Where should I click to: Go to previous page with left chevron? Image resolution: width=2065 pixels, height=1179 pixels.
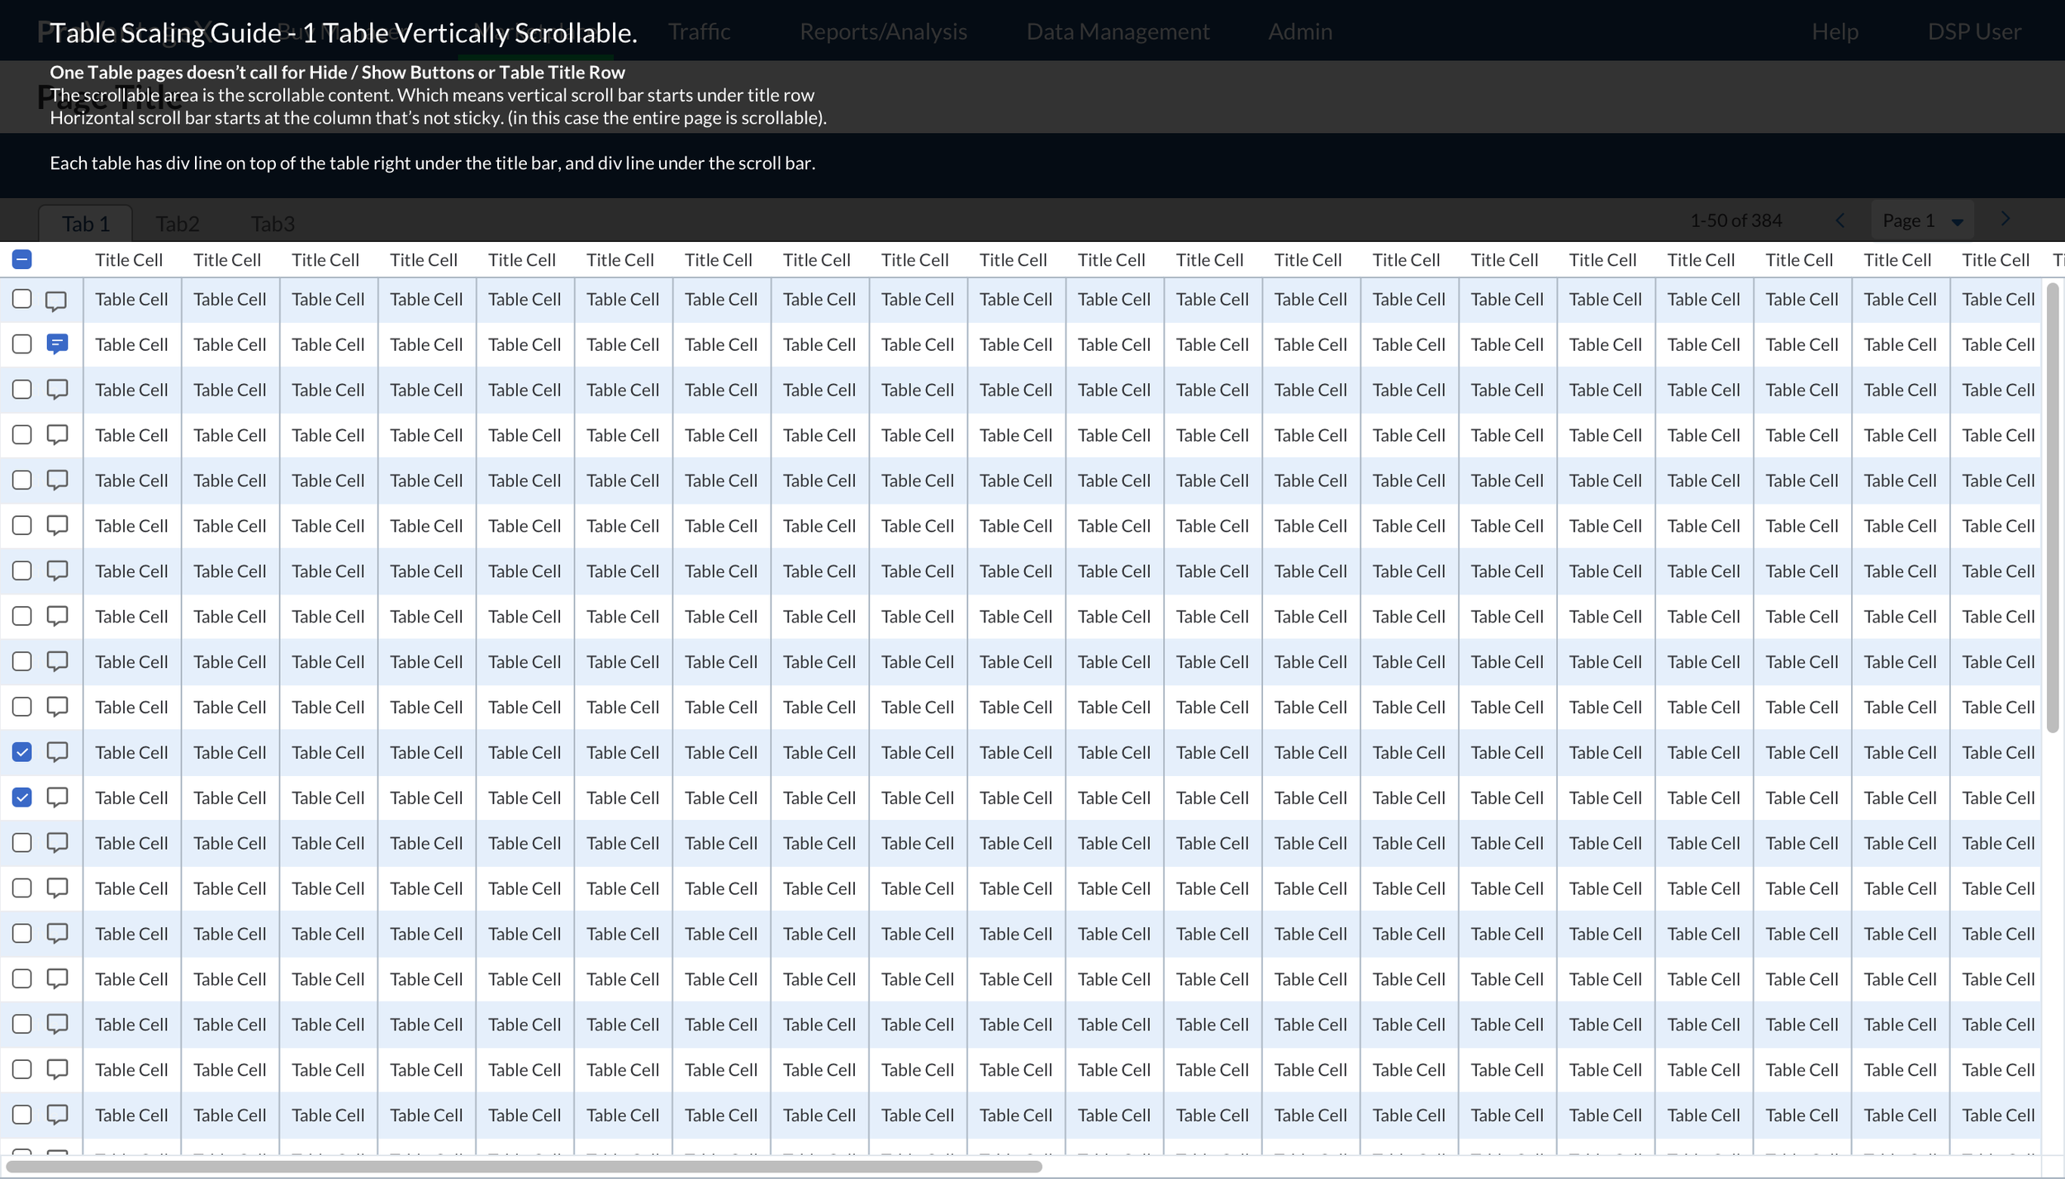(x=1840, y=220)
